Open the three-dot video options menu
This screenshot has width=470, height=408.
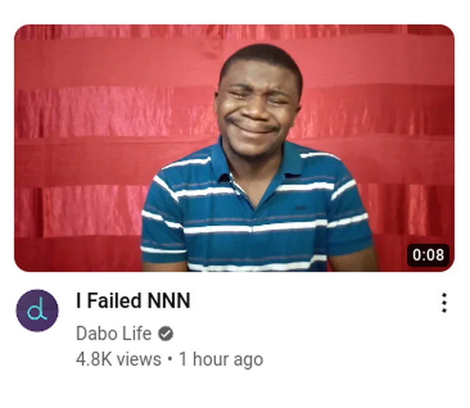click(x=444, y=303)
